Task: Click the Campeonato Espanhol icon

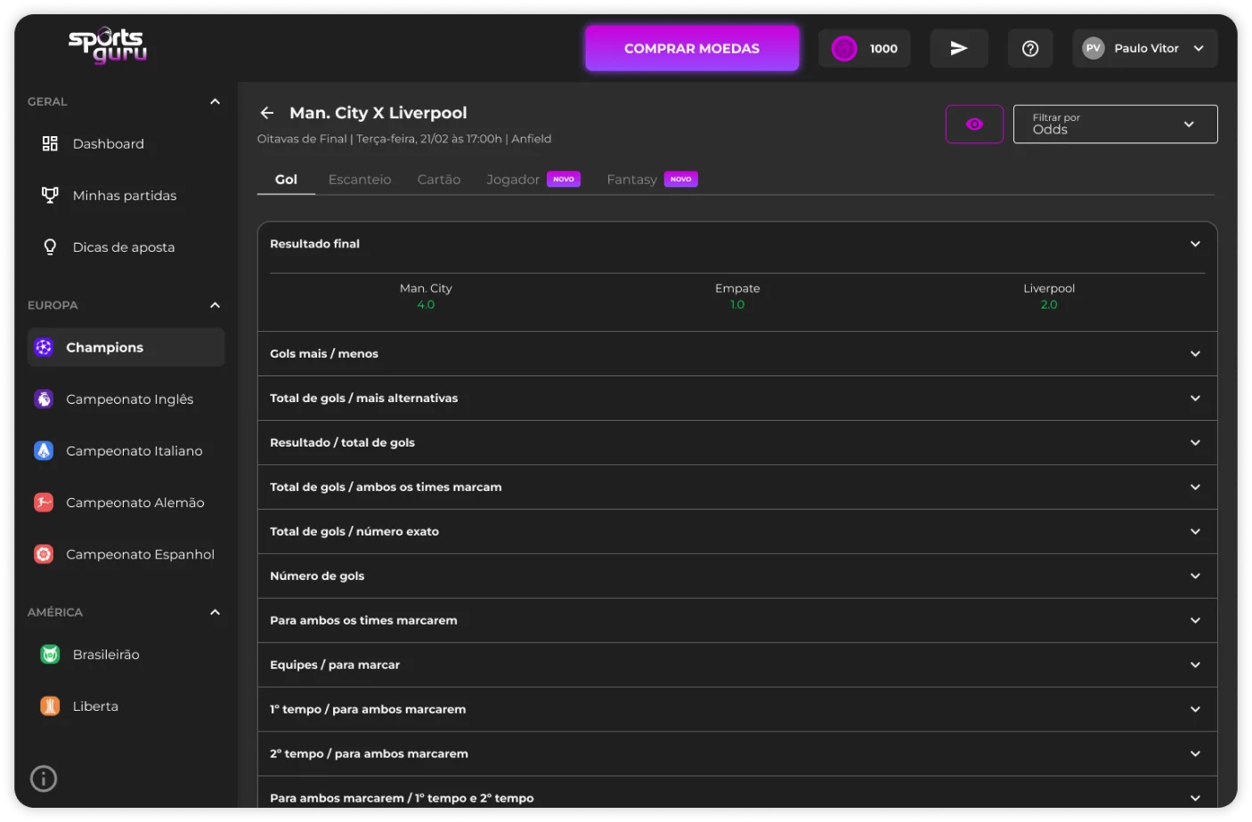Action: click(44, 554)
